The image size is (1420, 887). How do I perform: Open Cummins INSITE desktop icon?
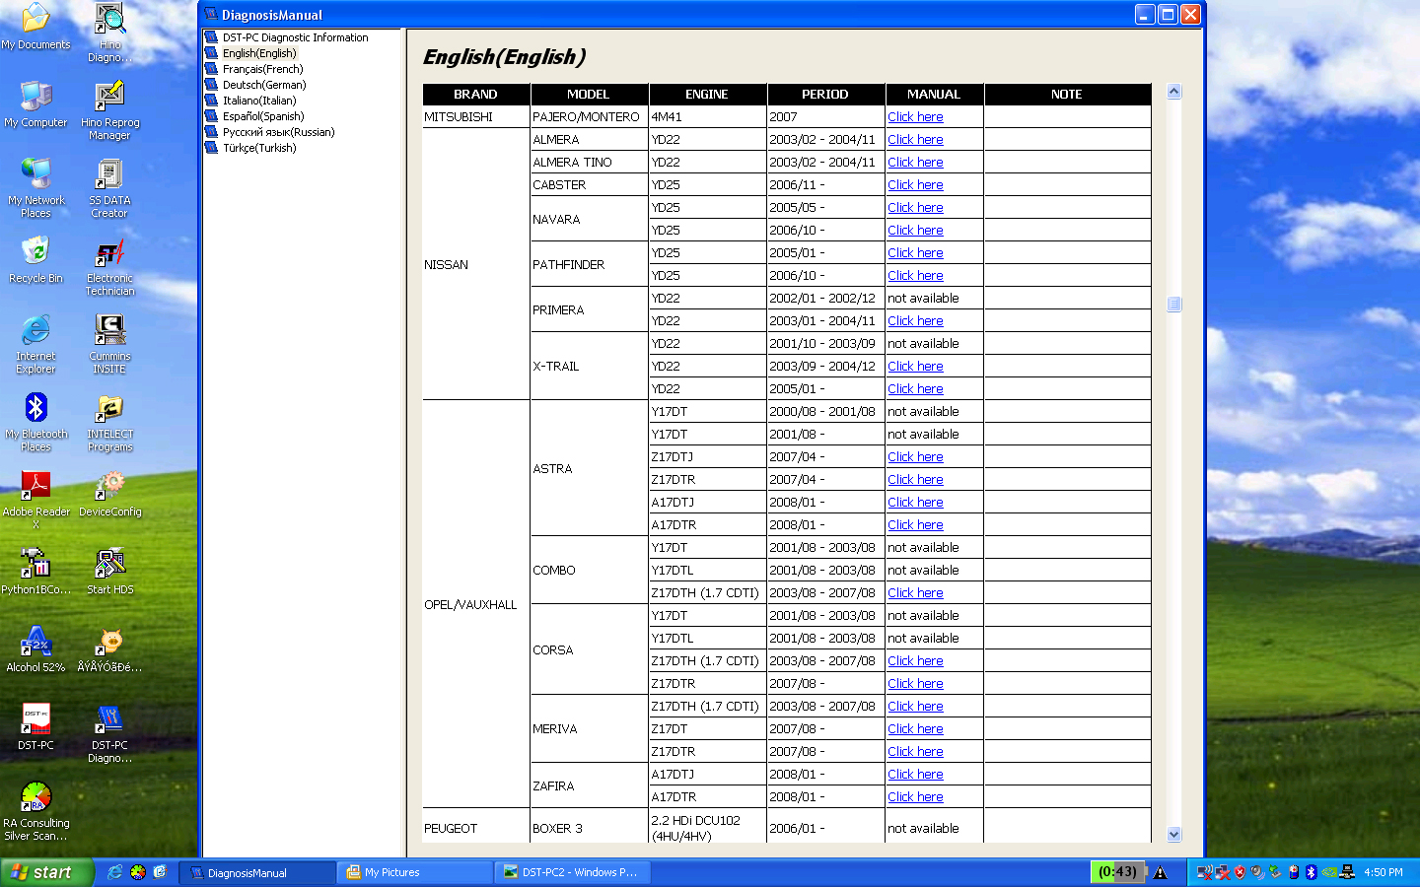[x=109, y=344]
